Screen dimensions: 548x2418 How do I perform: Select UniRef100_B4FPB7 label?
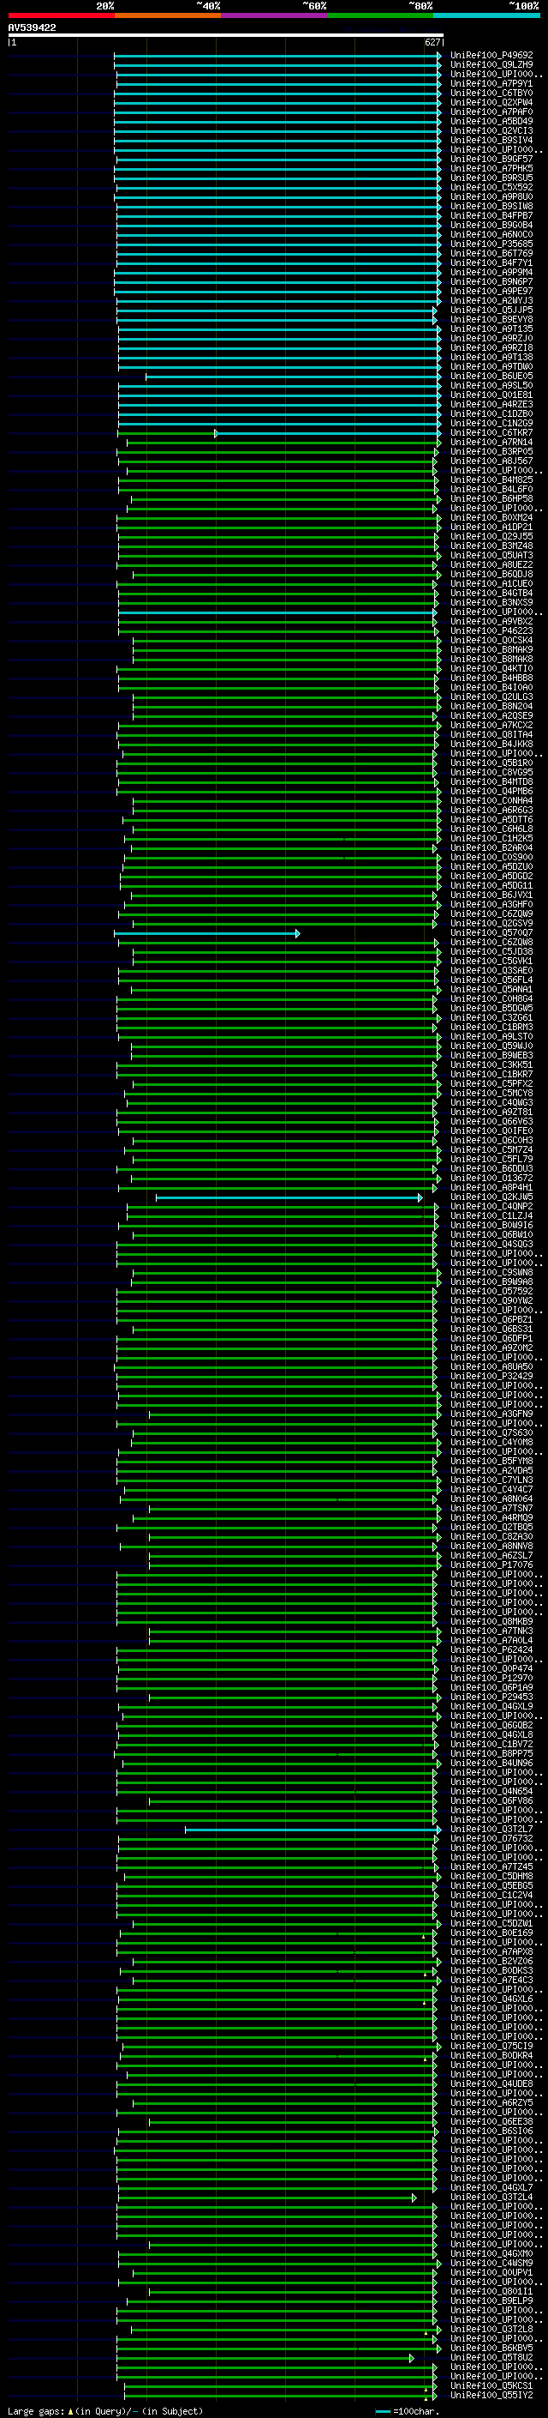[x=491, y=216]
